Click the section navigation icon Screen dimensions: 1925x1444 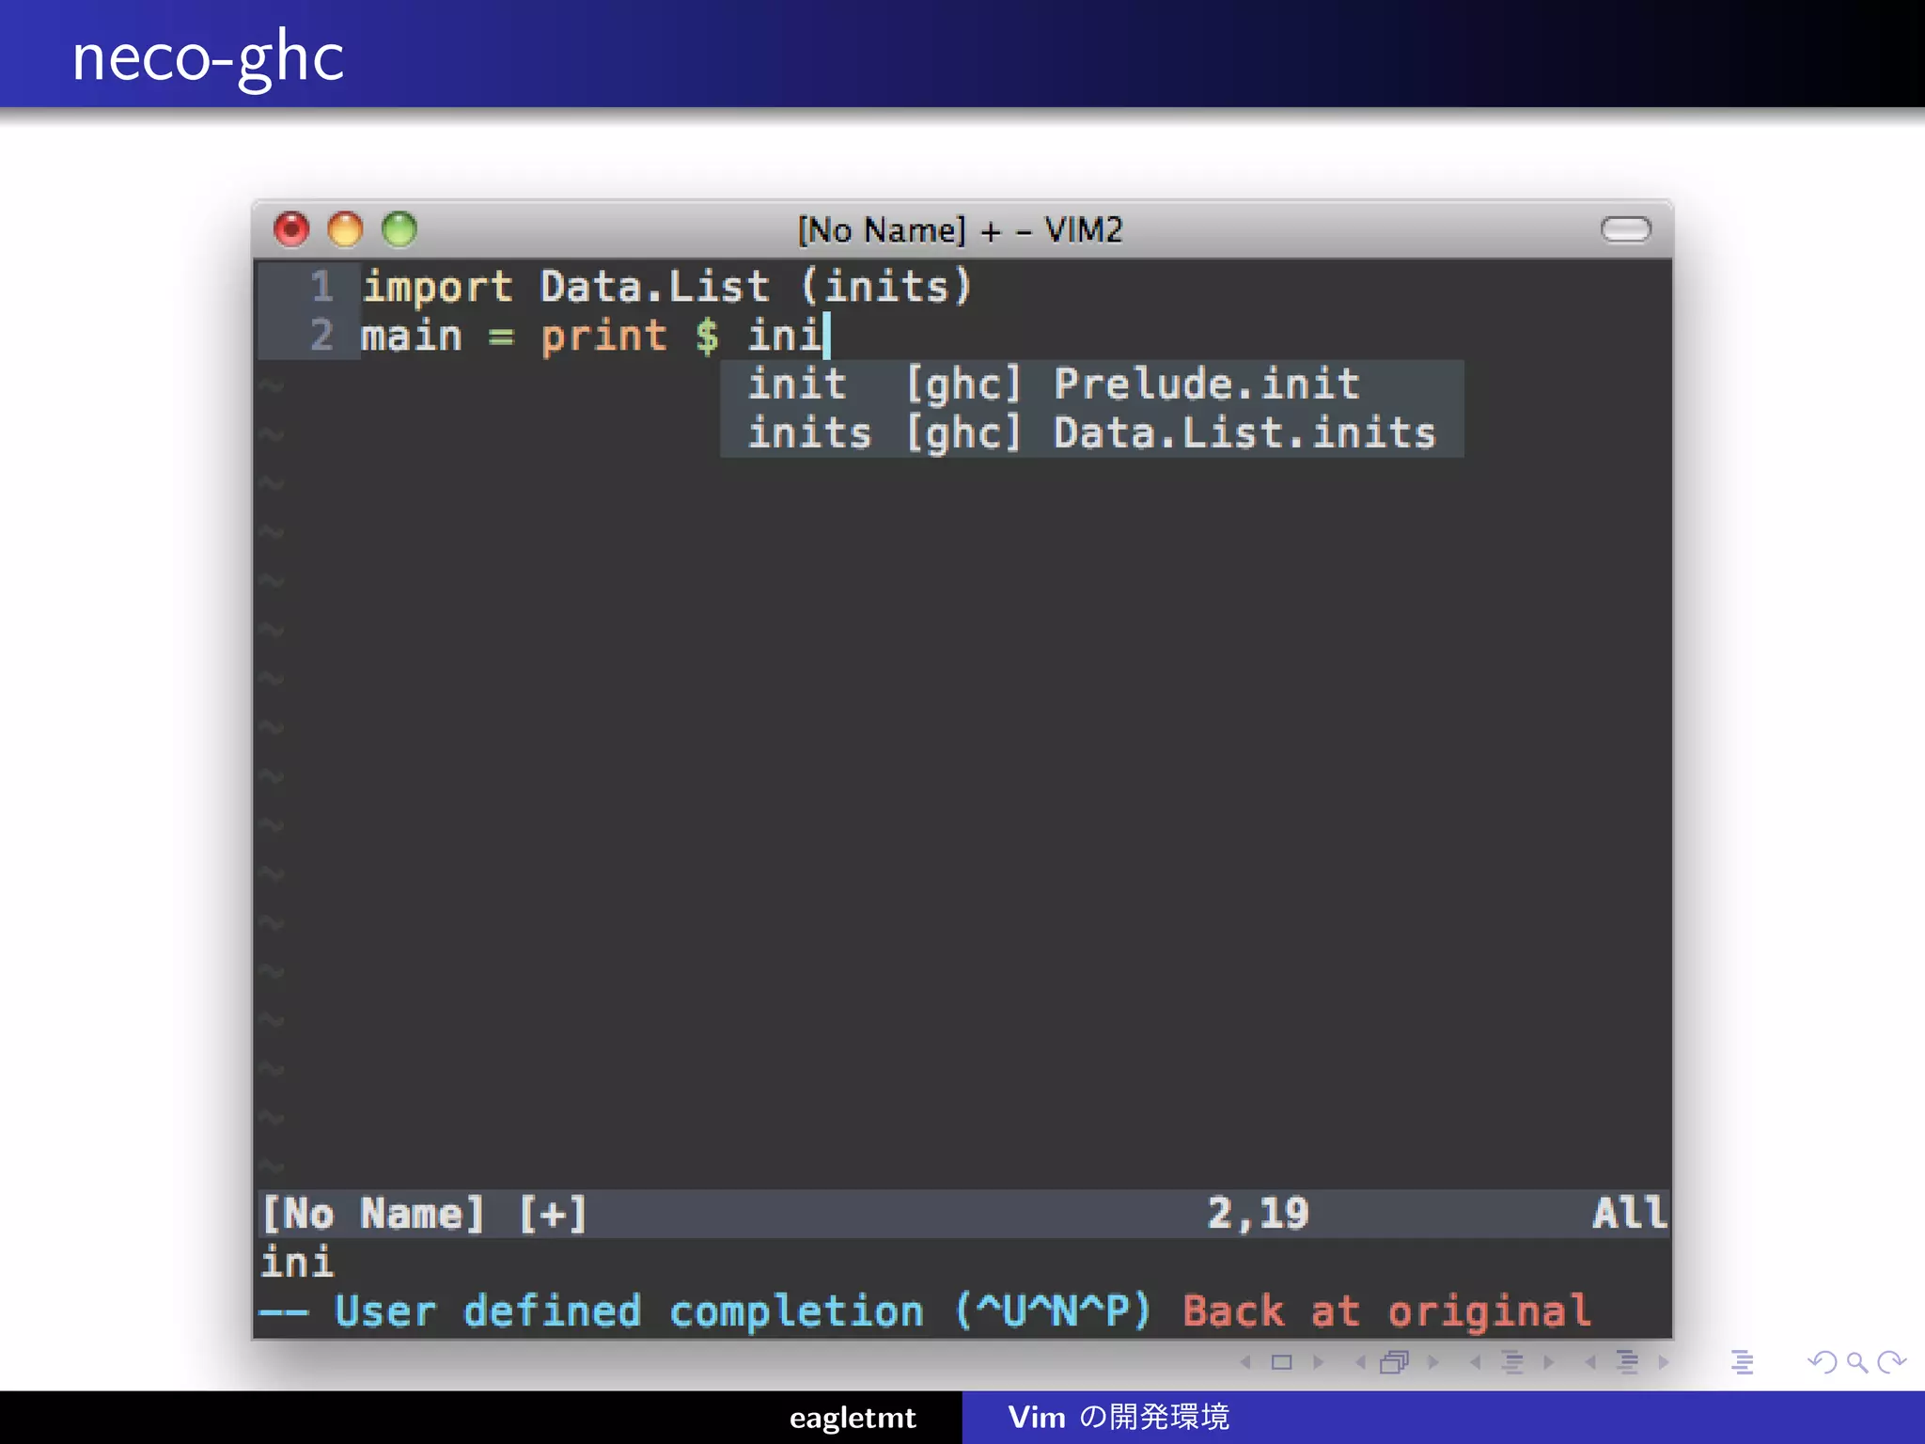pyautogui.click(x=1628, y=1362)
